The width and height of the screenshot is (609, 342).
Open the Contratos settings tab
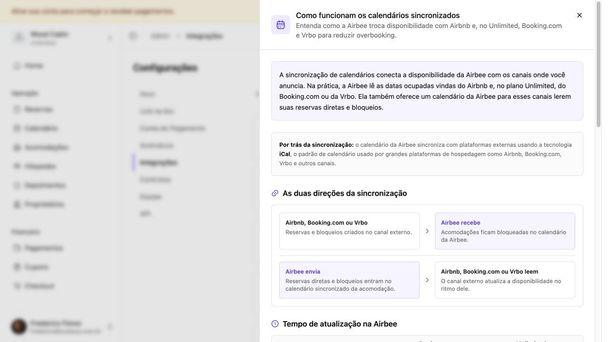155,180
